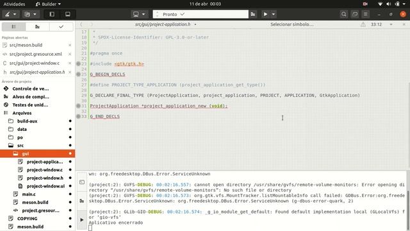Viewport: 410px width, 231px height.
Task: Click the bottom panel vertical scrollbar
Action: coord(407,210)
